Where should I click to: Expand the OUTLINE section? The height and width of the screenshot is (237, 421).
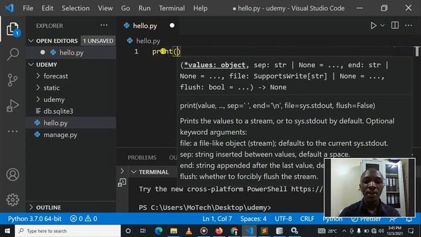click(x=31, y=207)
